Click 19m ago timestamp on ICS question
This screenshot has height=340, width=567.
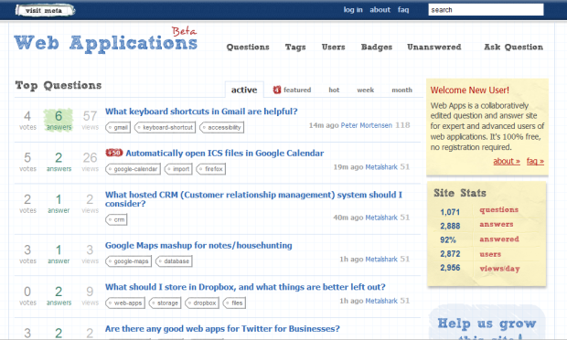click(x=348, y=167)
